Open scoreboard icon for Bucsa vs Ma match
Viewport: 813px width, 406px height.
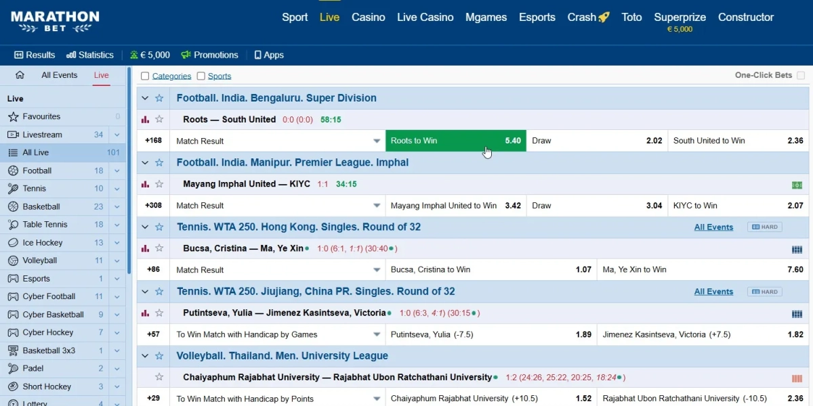tap(797, 250)
